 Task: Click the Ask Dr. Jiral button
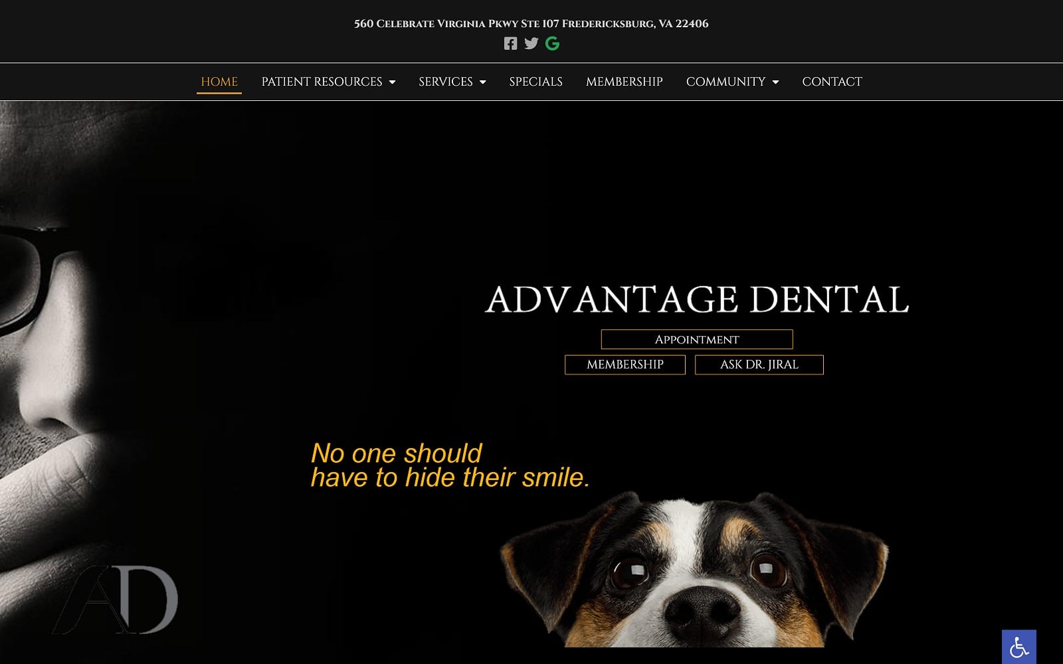(x=759, y=365)
